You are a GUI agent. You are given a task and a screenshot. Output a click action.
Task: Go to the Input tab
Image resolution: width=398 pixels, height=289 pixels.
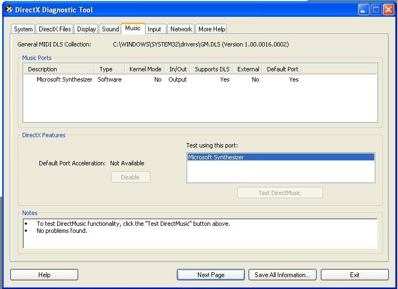pos(156,29)
